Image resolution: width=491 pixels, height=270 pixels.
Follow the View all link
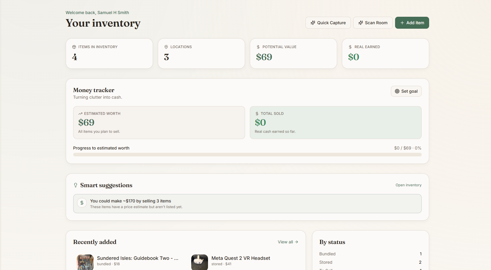click(x=285, y=242)
